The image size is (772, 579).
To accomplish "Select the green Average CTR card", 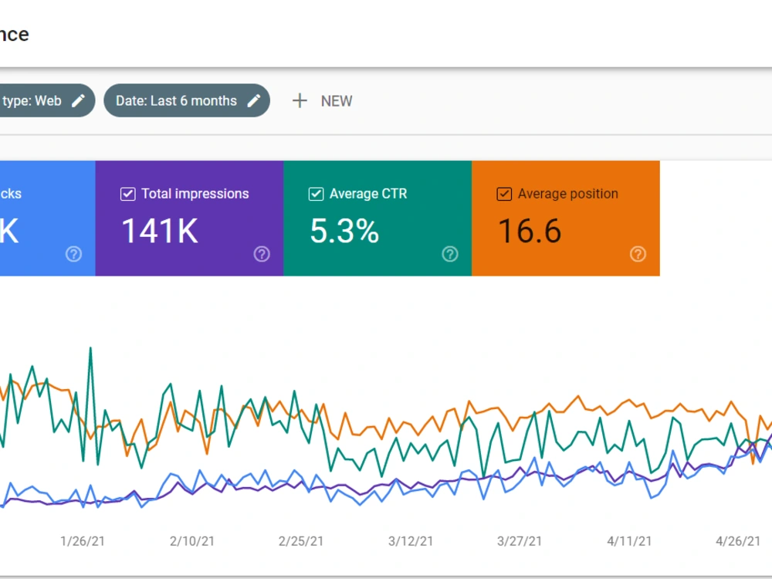I will coord(378,218).
